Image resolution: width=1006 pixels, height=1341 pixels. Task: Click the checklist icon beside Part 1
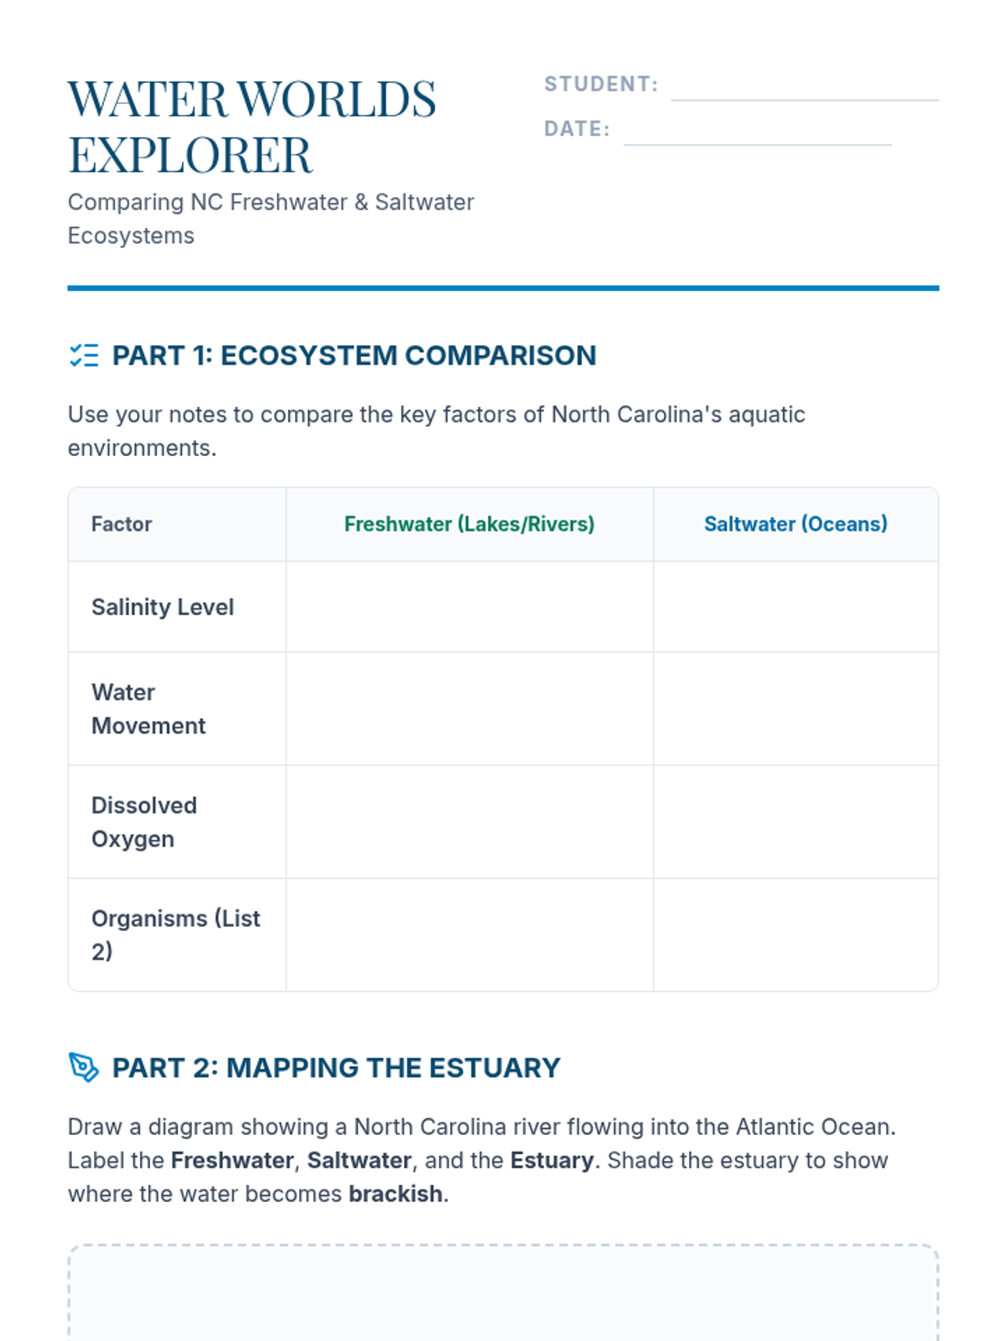tap(84, 355)
